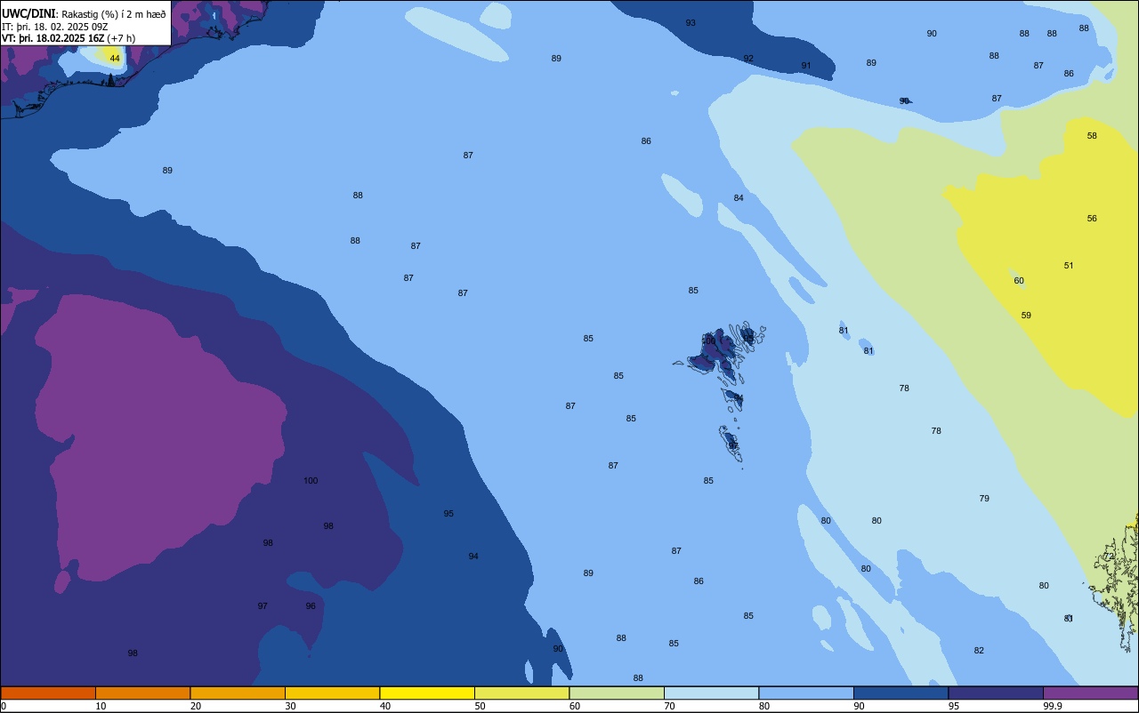Screen dimensions: 1139x713
Task: Select the 95 value on the map
Action: point(448,513)
